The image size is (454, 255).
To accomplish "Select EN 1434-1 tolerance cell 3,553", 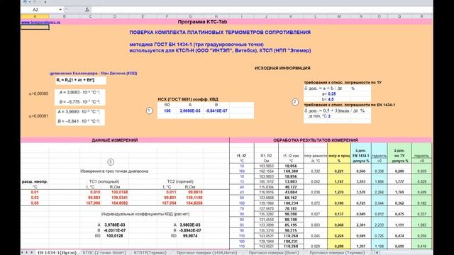I will coord(361,181).
